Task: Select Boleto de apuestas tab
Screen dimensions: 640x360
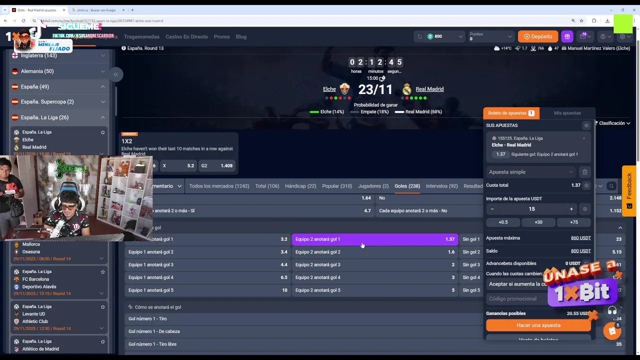Action: click(511, 113)
